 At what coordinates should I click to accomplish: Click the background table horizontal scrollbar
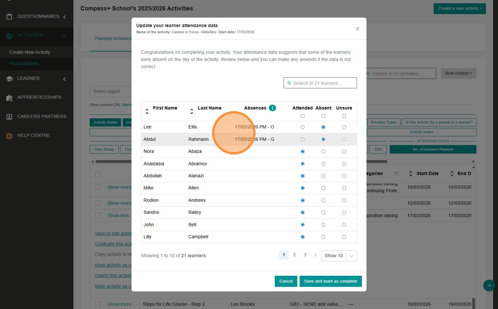click(x=241, y=161)
